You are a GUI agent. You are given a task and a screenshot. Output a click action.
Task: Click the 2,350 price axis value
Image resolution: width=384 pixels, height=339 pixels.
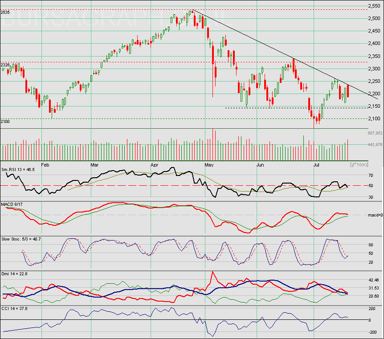374,56
